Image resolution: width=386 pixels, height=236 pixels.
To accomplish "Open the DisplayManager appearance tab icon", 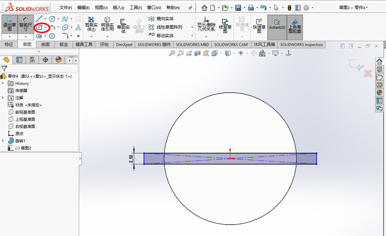I will (x=59, y=60).
